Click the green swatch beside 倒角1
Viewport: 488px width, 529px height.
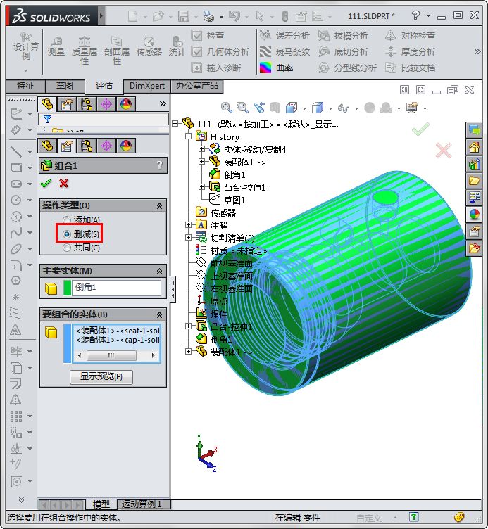tap(68, 288)
